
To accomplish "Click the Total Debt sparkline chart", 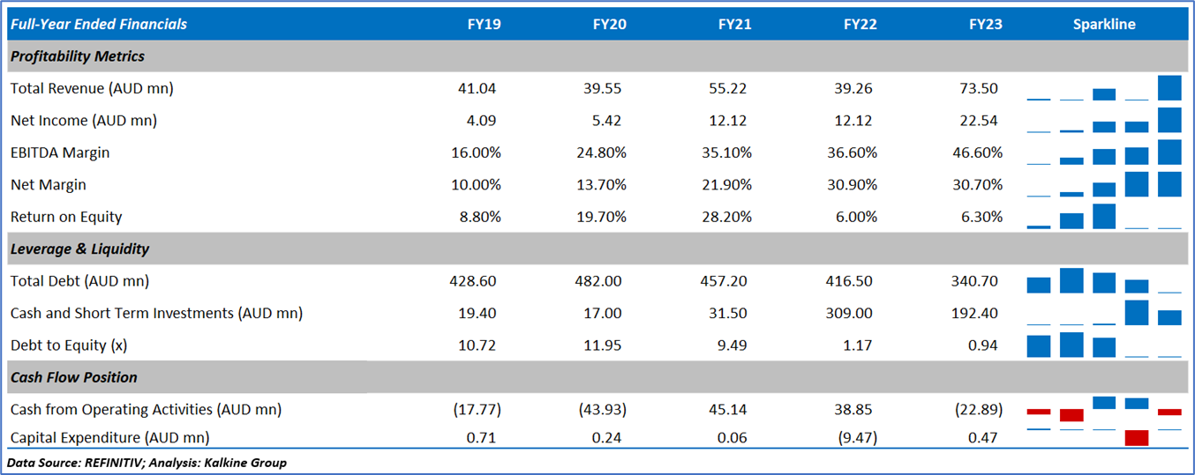I will [x=1104, y=281].
